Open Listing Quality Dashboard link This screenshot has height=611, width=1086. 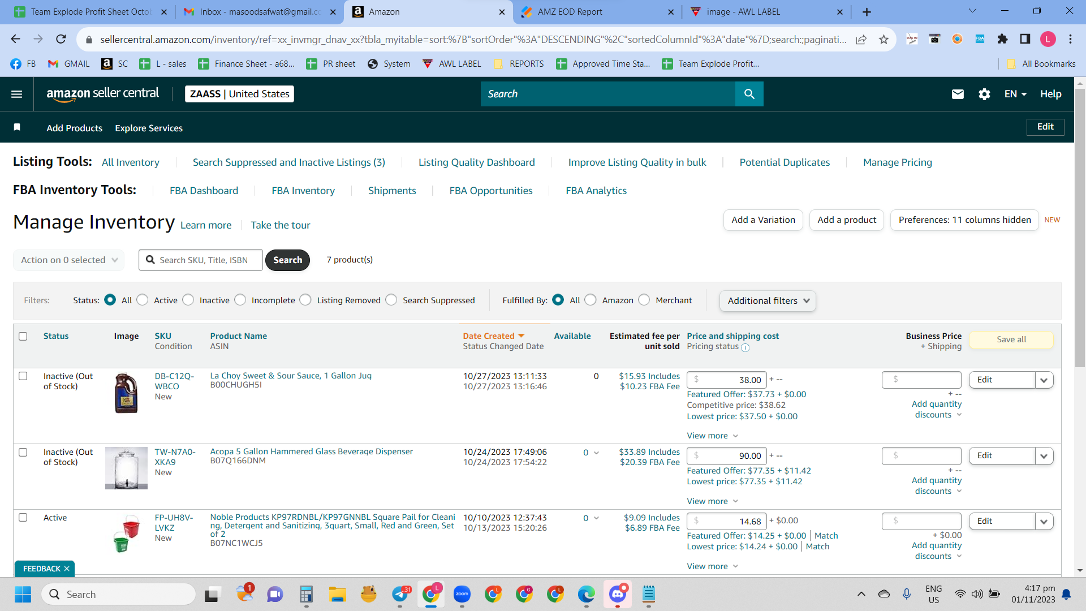pyautogui.click(x=476, y=162)
